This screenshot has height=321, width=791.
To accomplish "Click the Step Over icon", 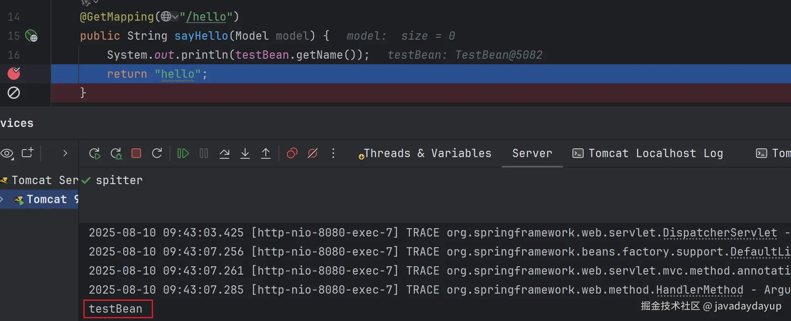I will pos(224,153).
